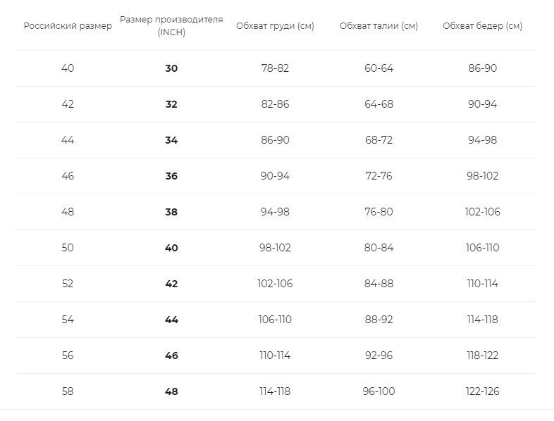Select Russian size 50 cell
The image size is (554, 421).
[x=68, y=248]
